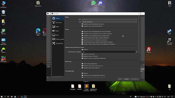Select the Sublime text file icon on desktop

click(x=86, y=88)
